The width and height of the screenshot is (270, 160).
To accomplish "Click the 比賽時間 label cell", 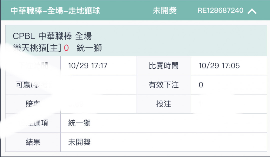I will (163, 66).
